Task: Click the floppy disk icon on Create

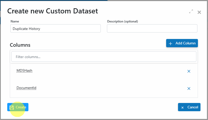Action: (12, 107)
